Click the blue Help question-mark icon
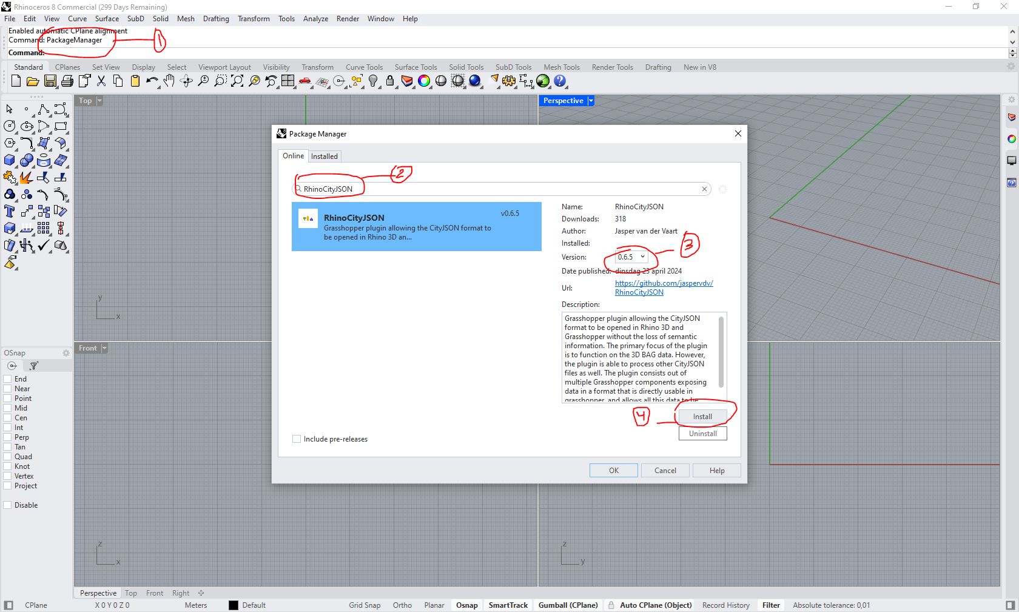This screenshot has width=1019, height=612. point(560,81)
